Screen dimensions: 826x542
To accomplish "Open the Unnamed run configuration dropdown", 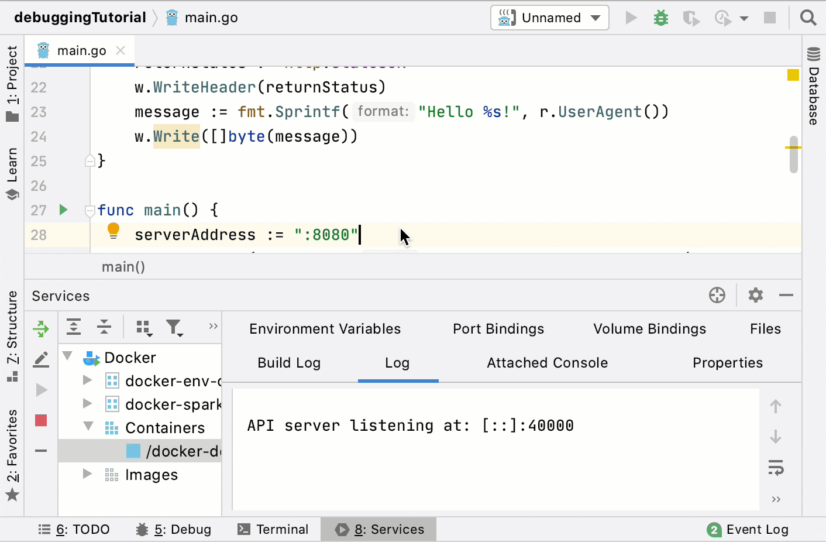I will coord(549,18).
